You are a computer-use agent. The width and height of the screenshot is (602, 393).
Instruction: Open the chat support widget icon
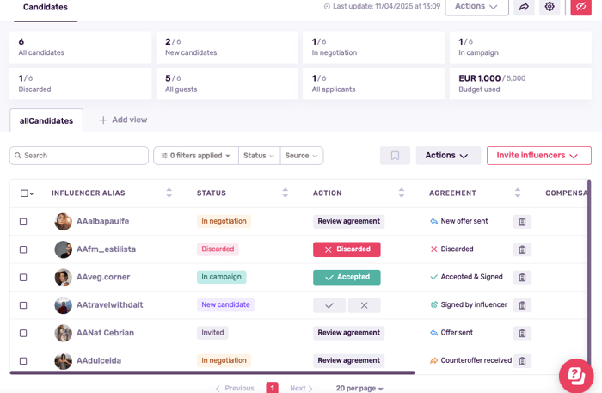click(x=576, y=375)
